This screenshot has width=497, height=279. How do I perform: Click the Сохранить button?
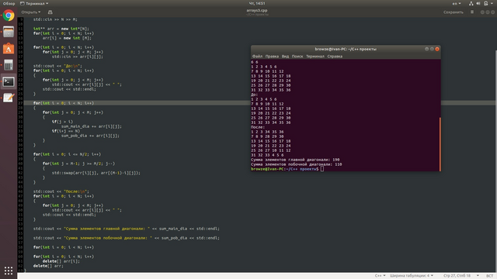click(x=454, y=12)
